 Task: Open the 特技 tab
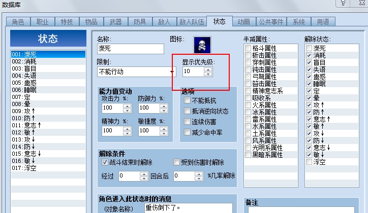coord(67,22)
